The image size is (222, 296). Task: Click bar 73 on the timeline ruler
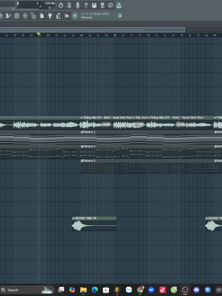point(148,35)
